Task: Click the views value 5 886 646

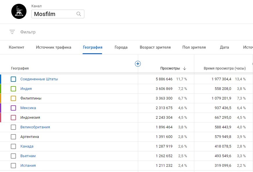Action: pos(164,79)
